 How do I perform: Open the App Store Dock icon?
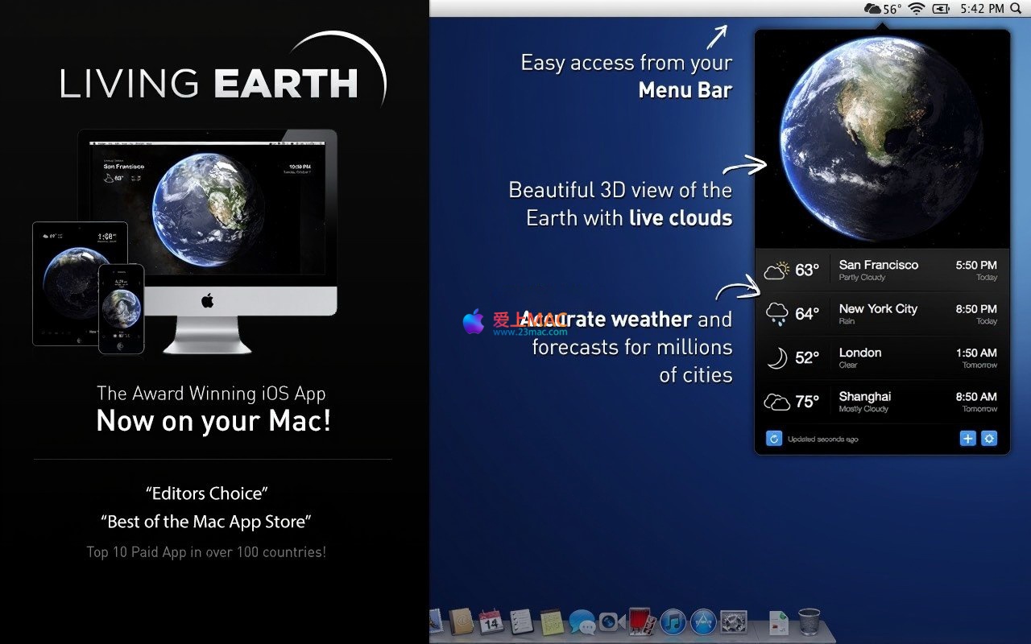tap(703, 621)
